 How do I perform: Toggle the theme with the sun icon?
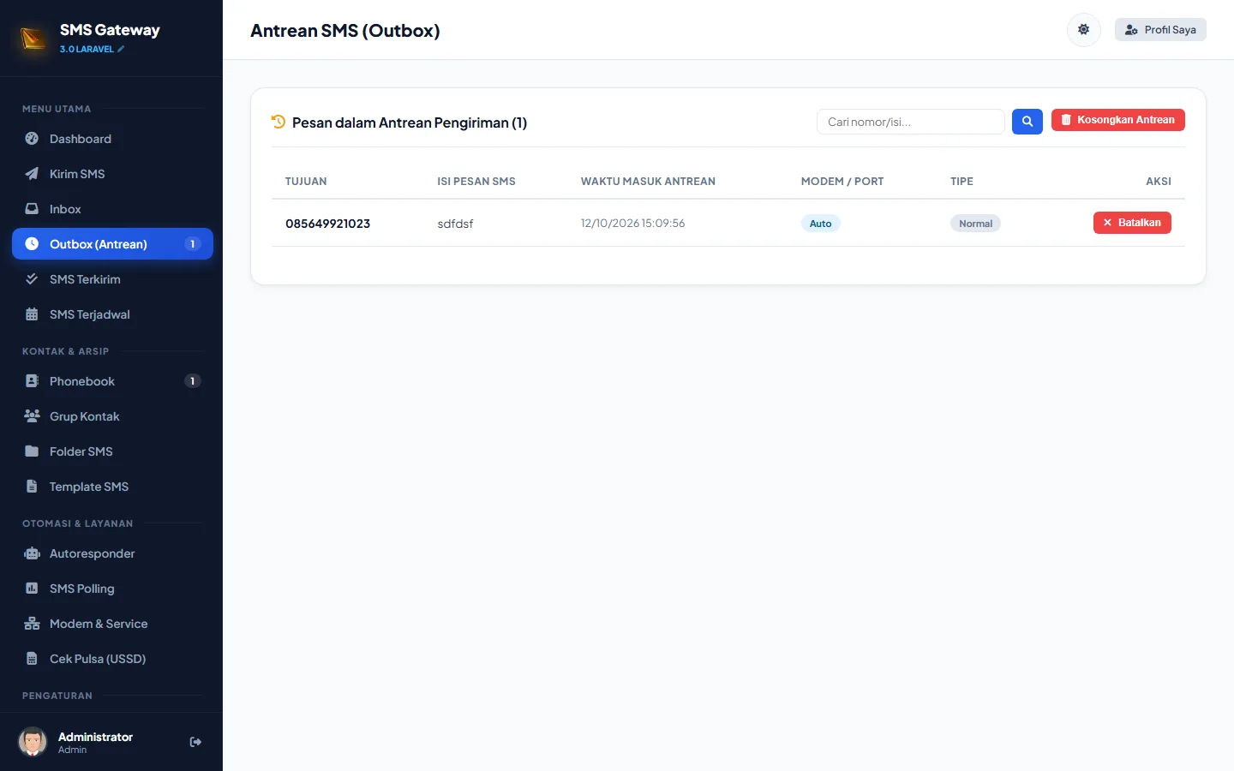(1084, 30)
